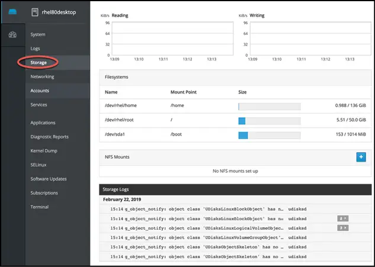Add a new NFS mount with plus button

click(x=361, y=157)
